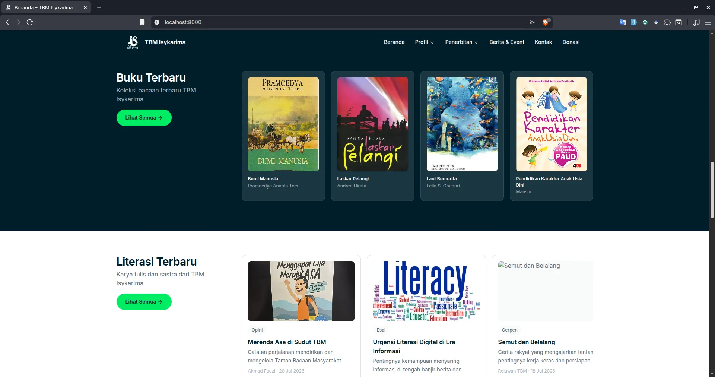
Task: Click the tab search window icon
Action: (x=679, y=22)
